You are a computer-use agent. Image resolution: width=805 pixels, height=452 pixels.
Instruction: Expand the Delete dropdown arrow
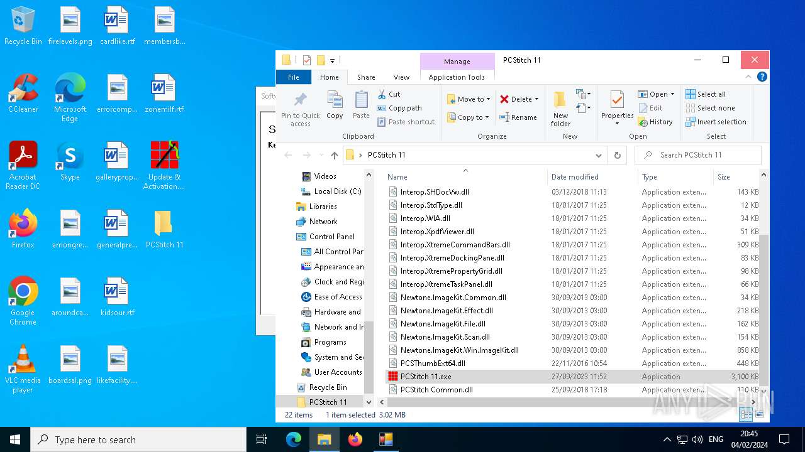pos(536,99)
